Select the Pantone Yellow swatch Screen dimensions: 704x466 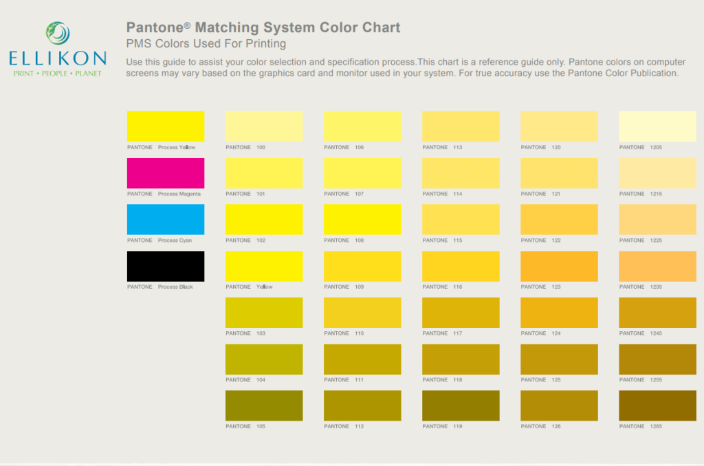pyautogui.click(x=263, y=266)
